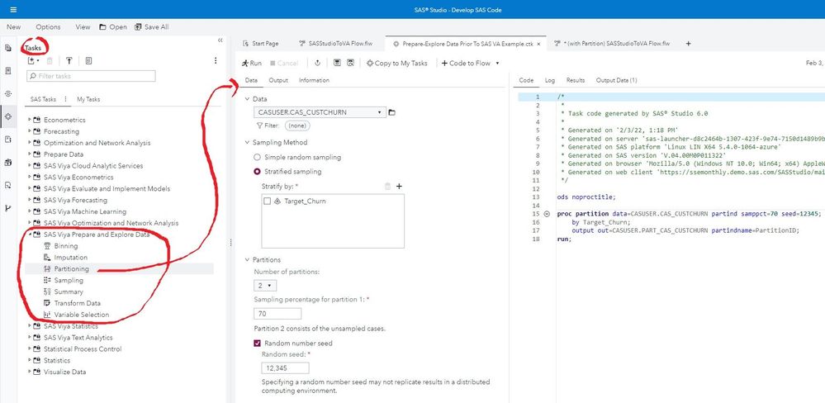Select Simple random sampling option
This screenshot has width=825, height=403.
click(x=258, y=157)
